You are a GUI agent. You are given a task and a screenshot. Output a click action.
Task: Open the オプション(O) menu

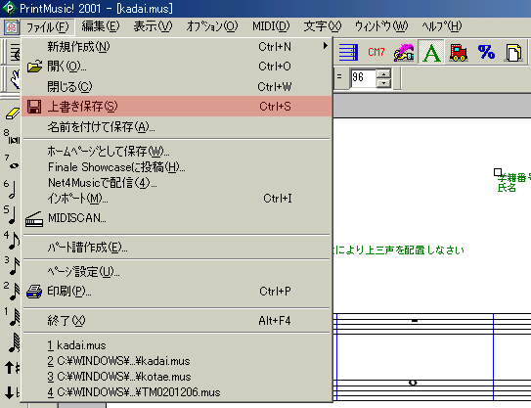[212, 26]
